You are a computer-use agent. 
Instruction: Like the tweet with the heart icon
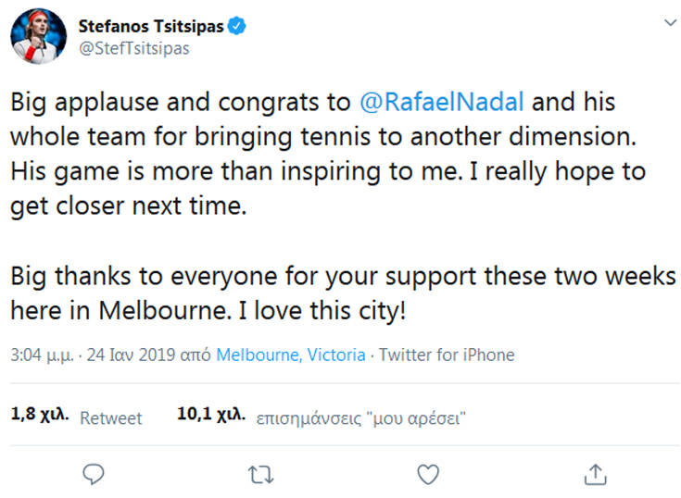[427, 475]
